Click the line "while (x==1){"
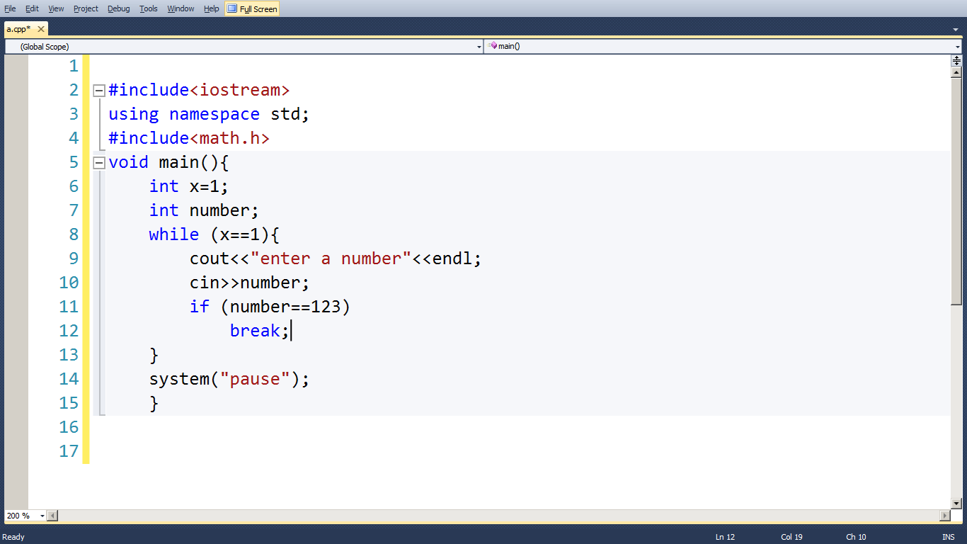Viewport: 967px width, 544px height. click(x=214, y=235)
